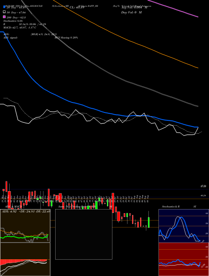Image resolution: width=209 pixels, height=276 pixels.
Task: Click the white 50 Day legend swatch
Action: click(x=4, y=12)
